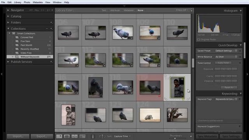Collapse the Collections panel
The height and width of the screenshot is (140, 249).
(8, 29)
